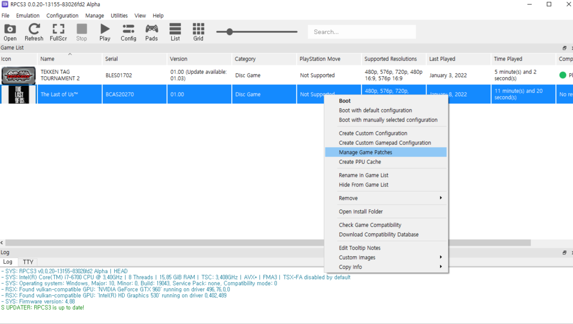Image resolution: width=573 pixels, height=324 pixels.
Task: Select Create PPU Cache
Action: pos(386,162)
